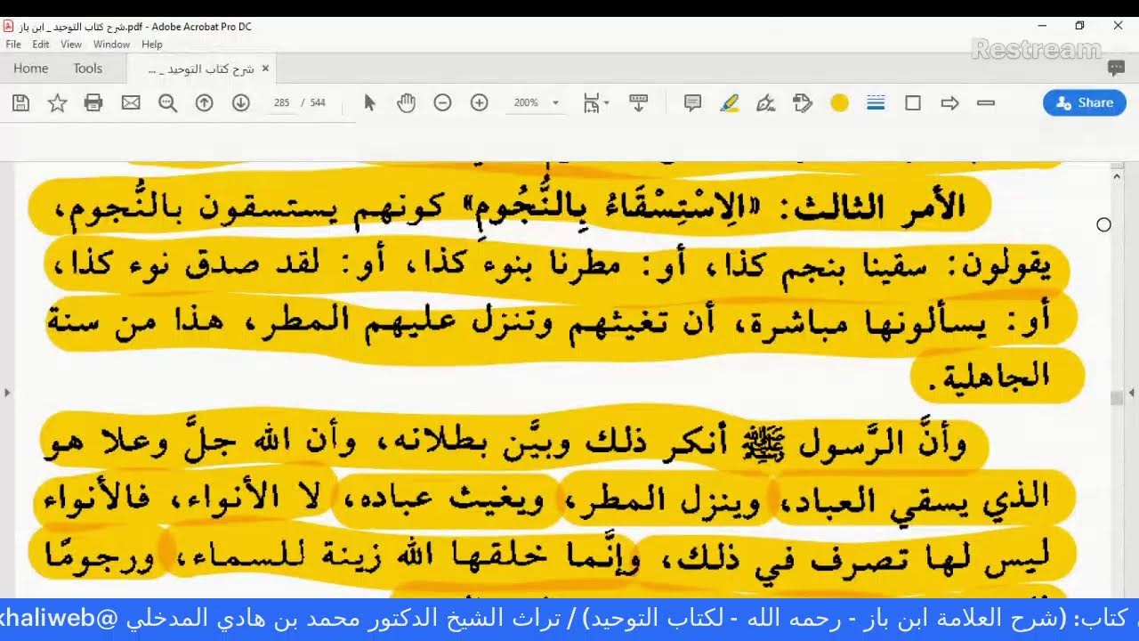Select the highlight text pen tool

pos(730,103)
